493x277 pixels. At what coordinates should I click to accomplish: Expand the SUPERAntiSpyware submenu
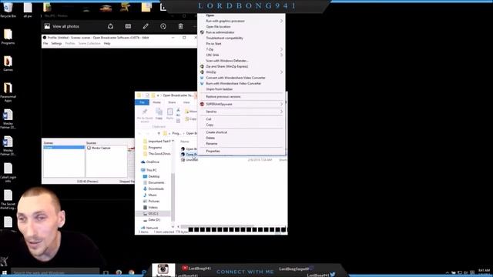pyautogui.click(x=241, y=104)
